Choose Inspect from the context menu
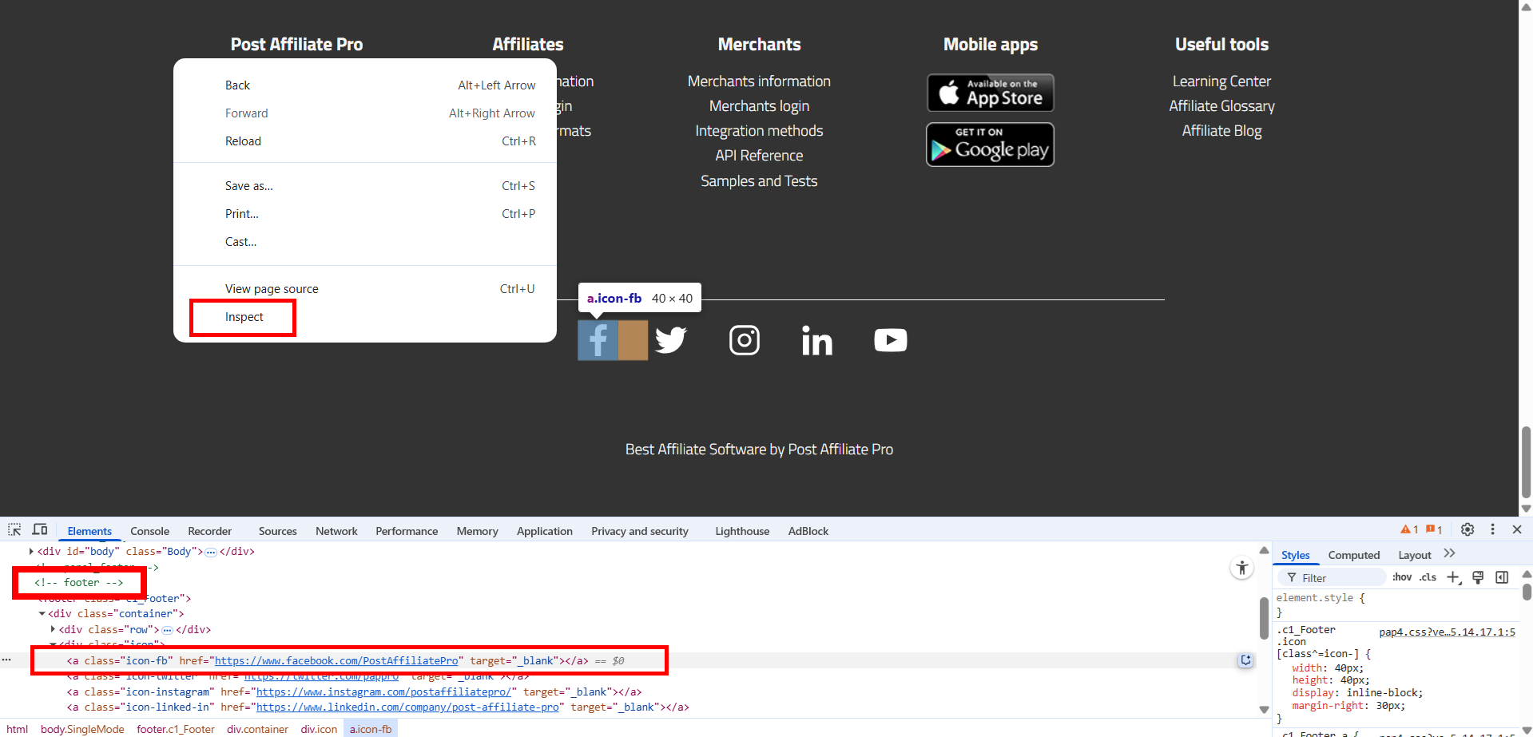Image resolution: width=1533 pixels, height=737 pixels. pyautogui.click(x=365, y=317)
